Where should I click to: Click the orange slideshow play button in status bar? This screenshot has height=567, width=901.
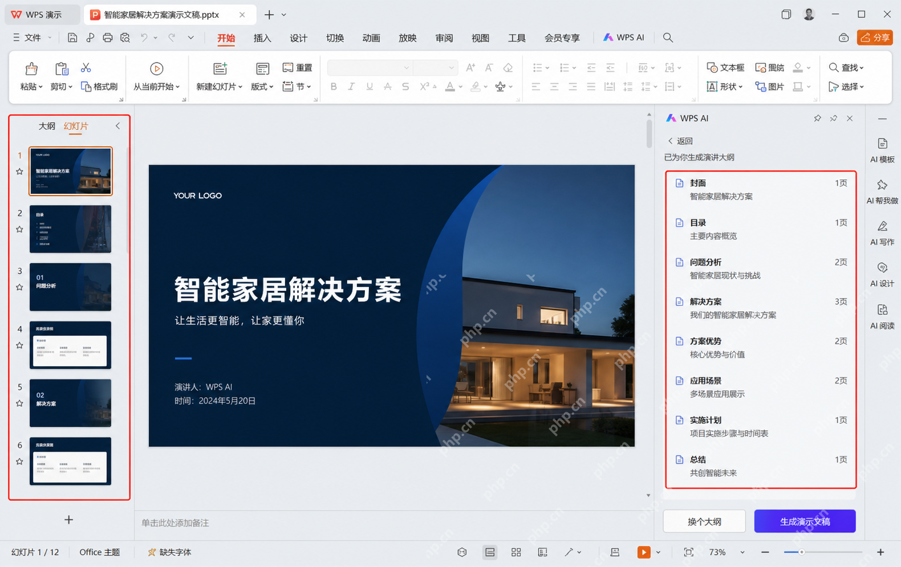coord(644,552)
